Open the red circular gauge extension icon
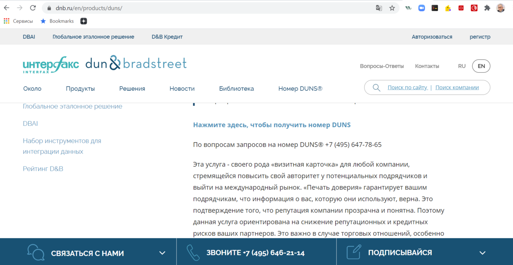The width and height of the screenshot is (513, 265). [474, 8]
